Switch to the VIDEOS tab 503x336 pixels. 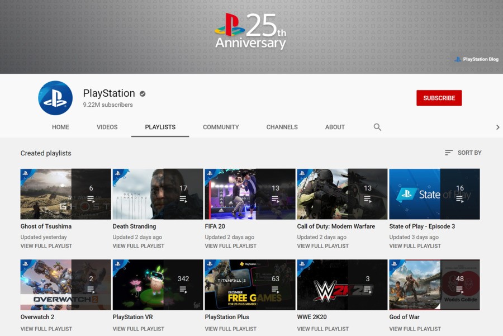coord(107,127)
